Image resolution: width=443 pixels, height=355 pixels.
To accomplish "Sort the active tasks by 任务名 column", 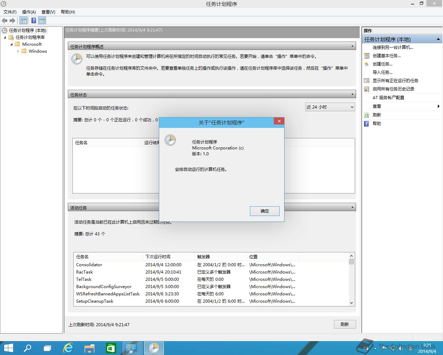I will click(108, 257).
